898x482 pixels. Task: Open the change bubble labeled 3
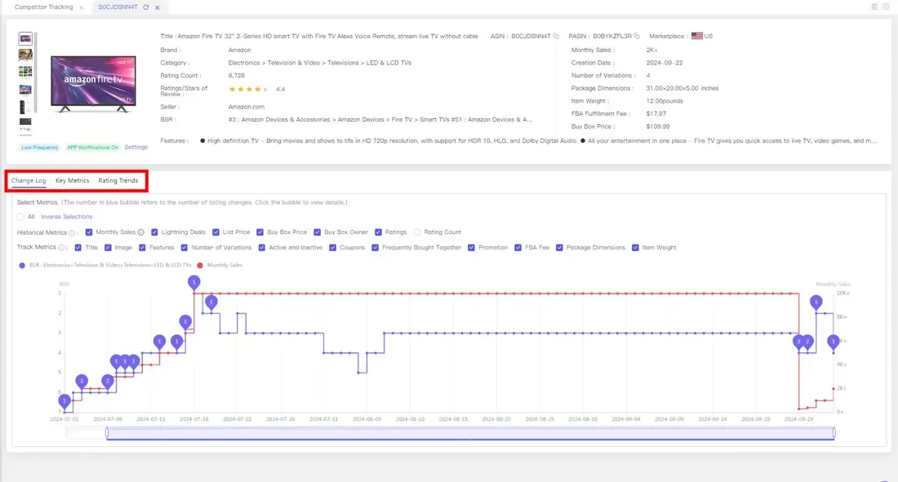pos(799,342)
